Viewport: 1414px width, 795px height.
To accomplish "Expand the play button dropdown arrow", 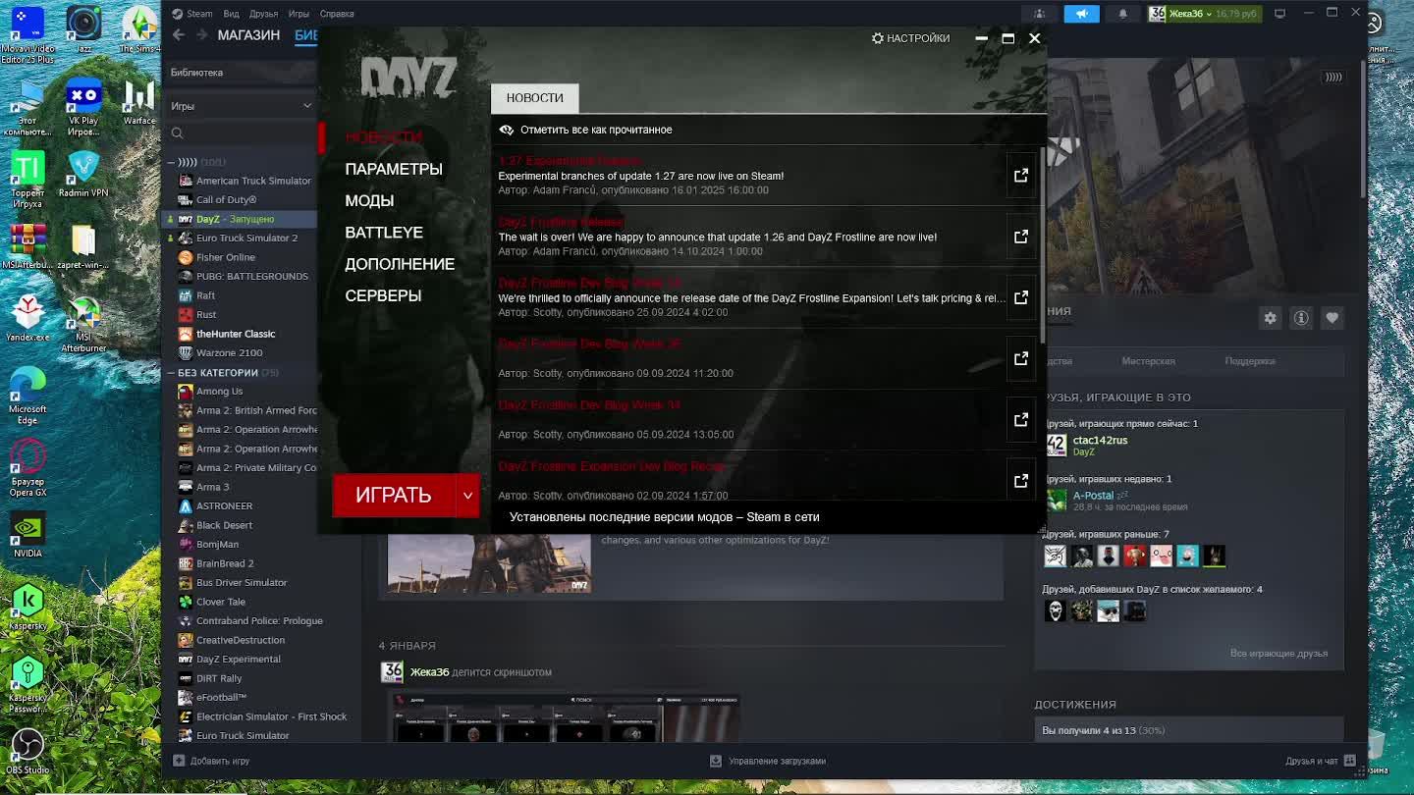I will point(467,496).
